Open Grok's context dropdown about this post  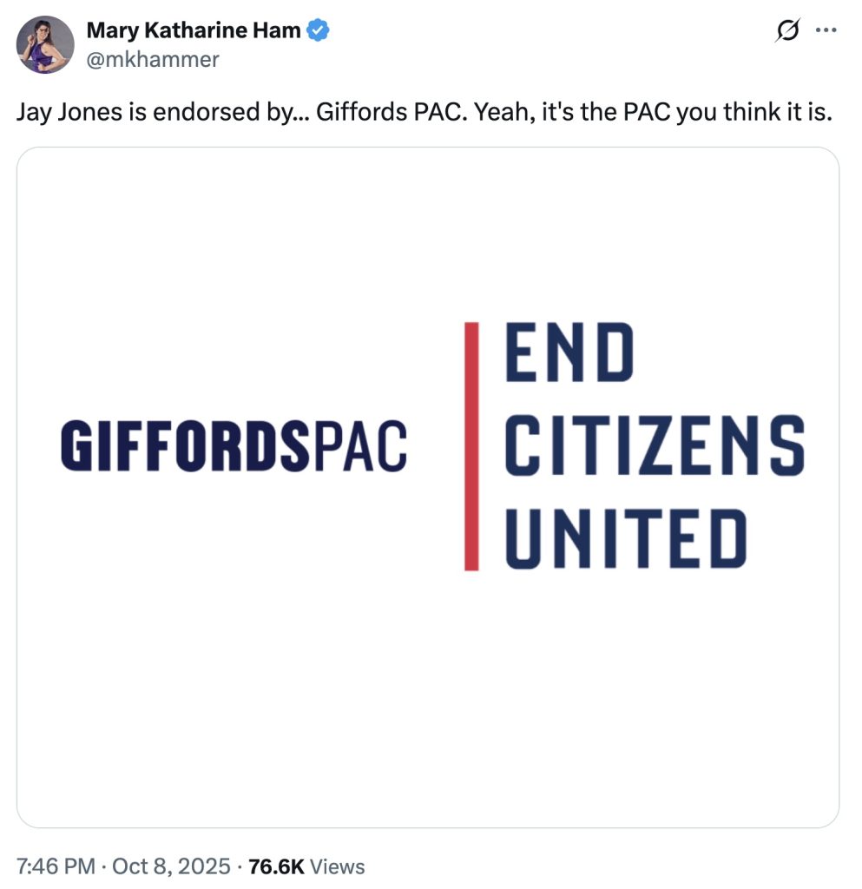pyautogui.click(x=786, y=29)
